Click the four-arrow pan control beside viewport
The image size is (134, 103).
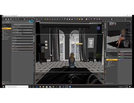[x=103, y=27]
